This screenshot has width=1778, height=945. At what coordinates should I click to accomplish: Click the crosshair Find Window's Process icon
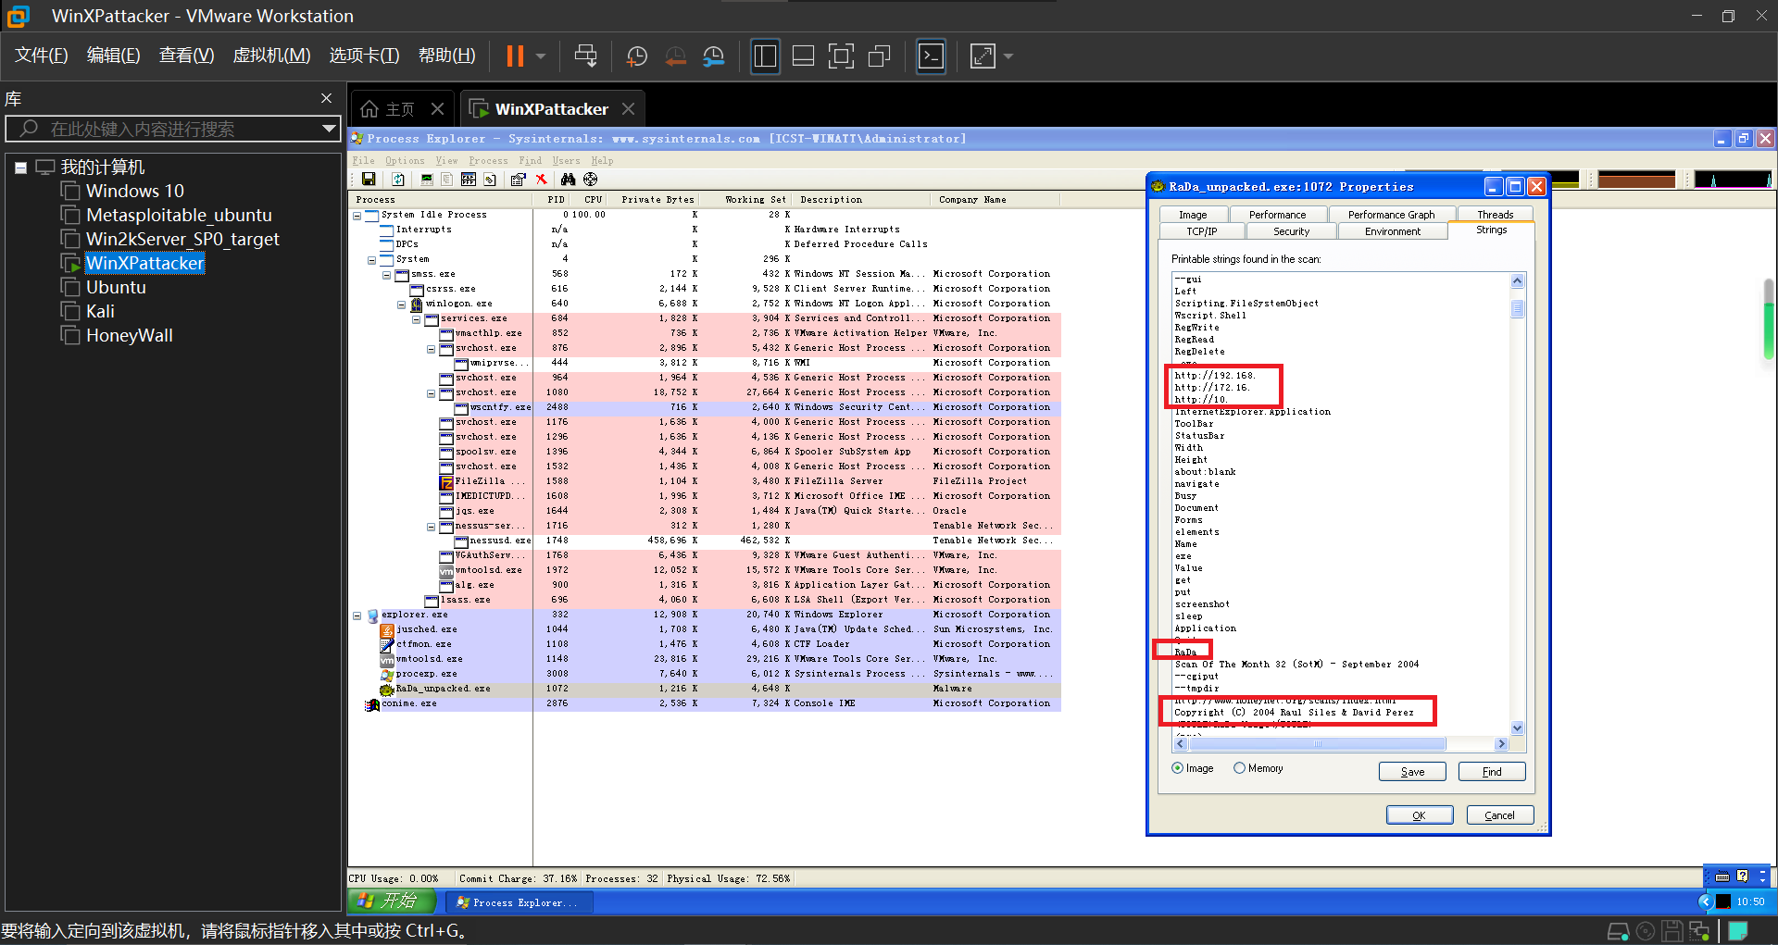[591, 180]
